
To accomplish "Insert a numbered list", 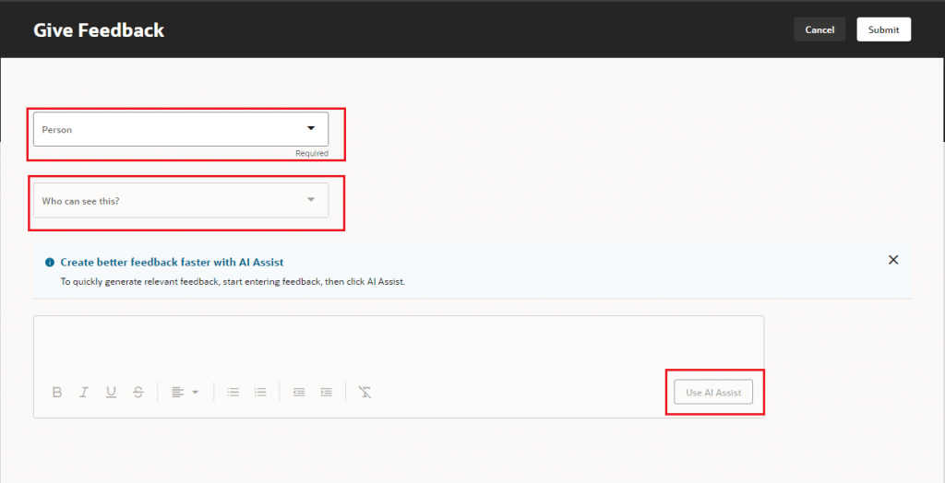I will pos(260,392).
